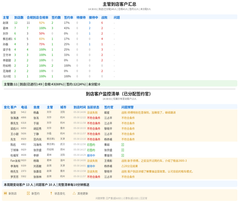Click the green summary bar 主管数:11
Viewport: 239px width, 209px height.
(119, 84)
